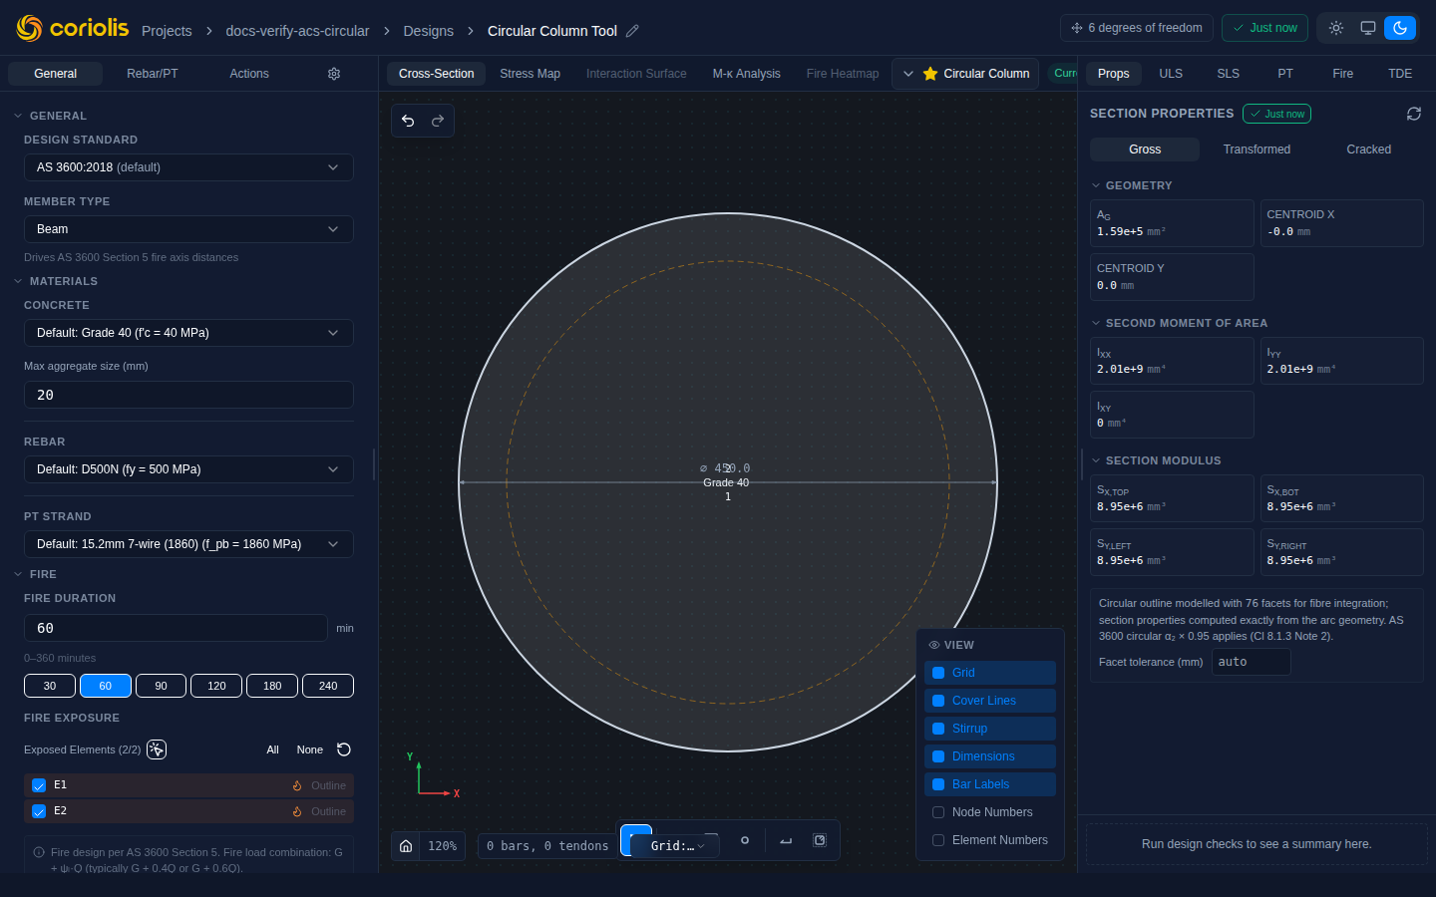Select All exposed elements
This screenshot has height=897, width=1436.
tap(272, 749)
